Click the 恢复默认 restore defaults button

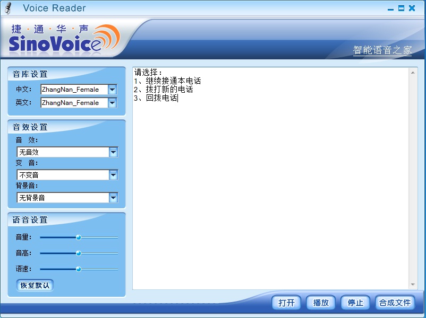click(x=35, y=285)
